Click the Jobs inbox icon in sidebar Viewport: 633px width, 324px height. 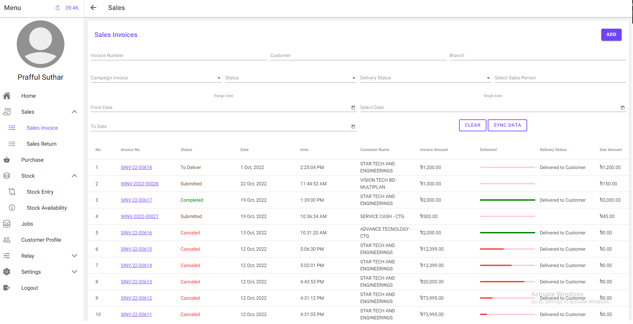click(x=7, y=224)
